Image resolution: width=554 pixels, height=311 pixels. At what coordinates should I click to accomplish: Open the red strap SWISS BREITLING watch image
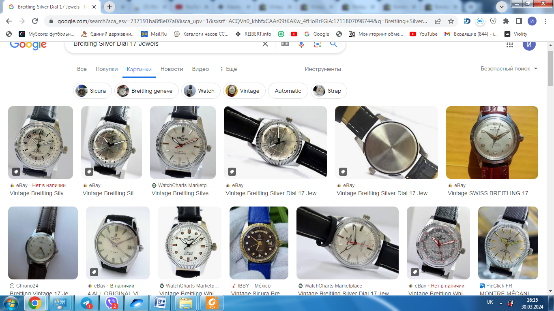492,143
